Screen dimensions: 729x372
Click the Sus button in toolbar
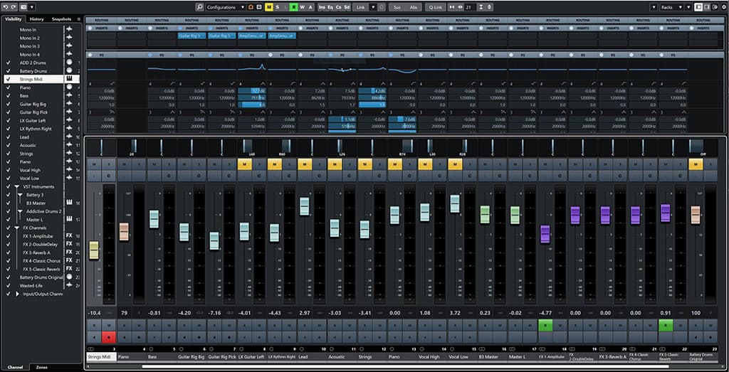click(x=396, y=6)
